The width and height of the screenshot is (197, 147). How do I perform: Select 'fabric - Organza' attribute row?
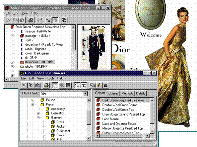36,49
